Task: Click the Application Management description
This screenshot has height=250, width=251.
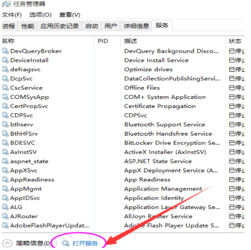Action: pos(163,189)
